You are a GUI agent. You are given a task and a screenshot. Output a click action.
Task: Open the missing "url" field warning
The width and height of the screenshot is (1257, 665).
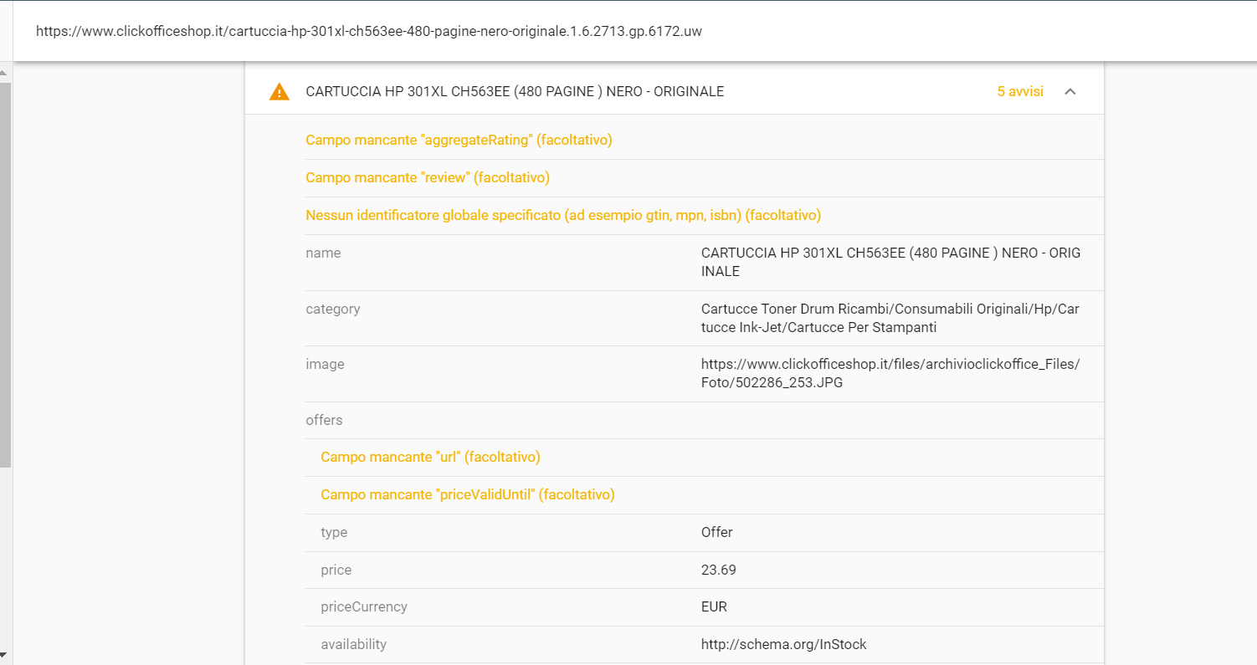click(430, 458)
